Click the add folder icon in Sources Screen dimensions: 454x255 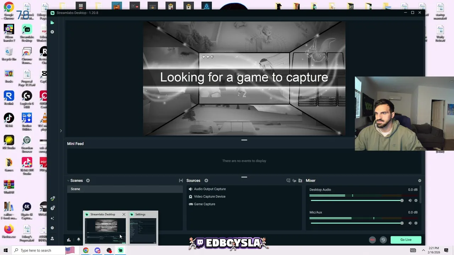(x=300, y=181)
